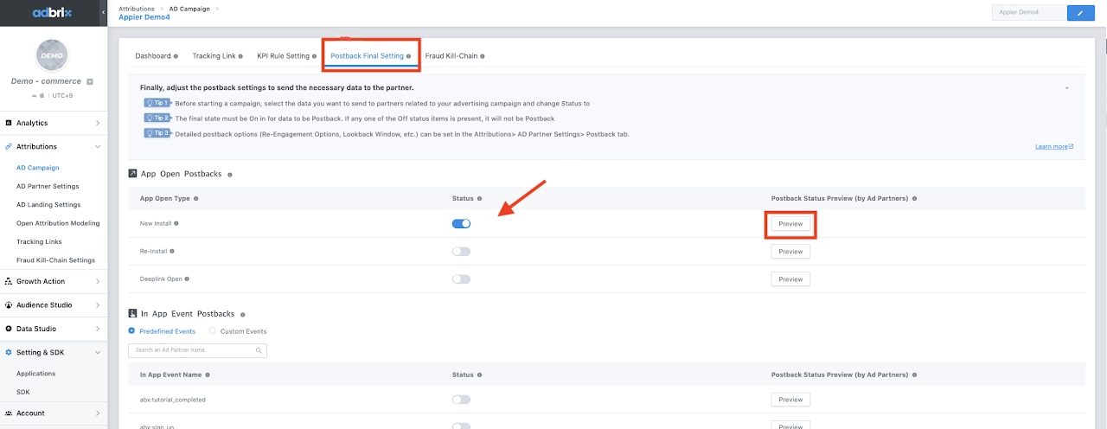This screenshot has width=1107, height=429.
Task: Click the DEMO app avatar
Action: coord(53,55)
